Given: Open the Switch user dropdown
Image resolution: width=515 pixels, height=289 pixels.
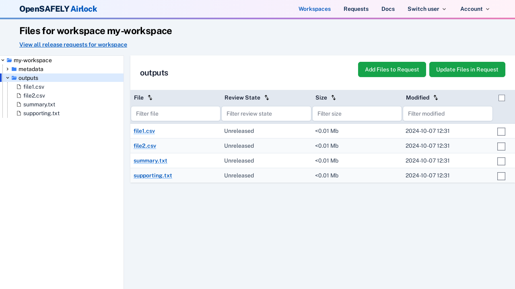Looking at the screenshot, I should 427,9.
